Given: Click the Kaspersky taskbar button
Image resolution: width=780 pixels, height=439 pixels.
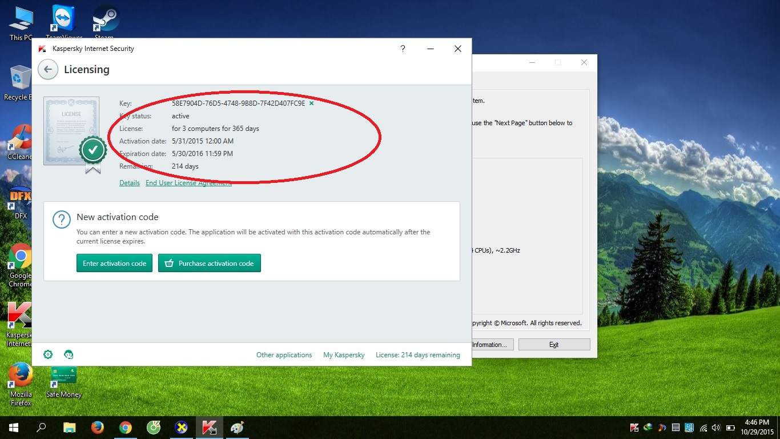Looking at the screenshot, I should click(209, 428).
